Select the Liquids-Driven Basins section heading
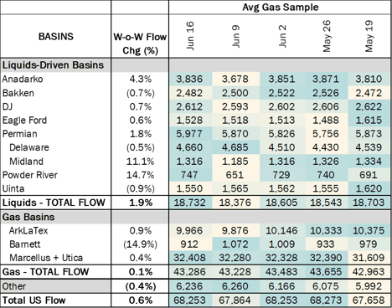Viewport: 392px width, 308px height. point(53,65)
